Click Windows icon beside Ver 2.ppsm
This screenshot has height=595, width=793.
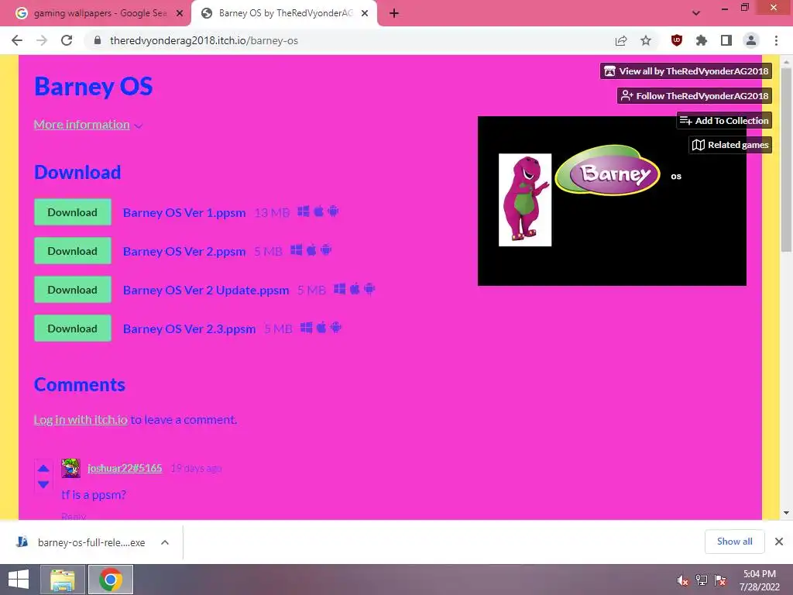(297, 250)
